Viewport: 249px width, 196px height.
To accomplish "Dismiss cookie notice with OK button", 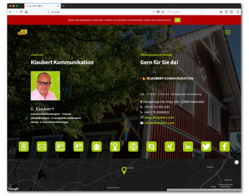I will (x=178, y=20).
